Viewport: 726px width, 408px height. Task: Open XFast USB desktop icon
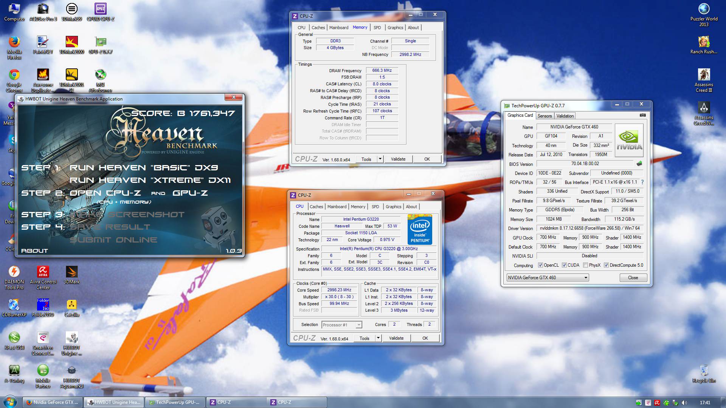click(14, 341)
